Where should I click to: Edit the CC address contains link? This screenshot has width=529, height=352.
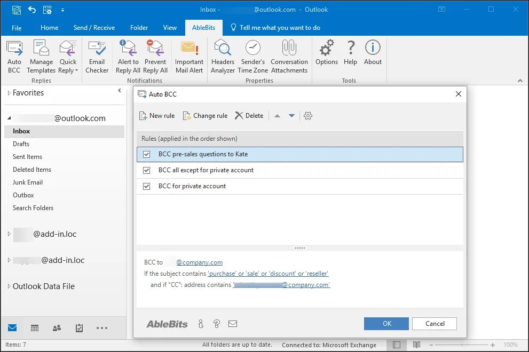point(281,285)
